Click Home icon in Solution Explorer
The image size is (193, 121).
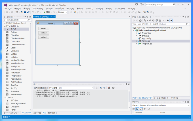tap(140, 20)
